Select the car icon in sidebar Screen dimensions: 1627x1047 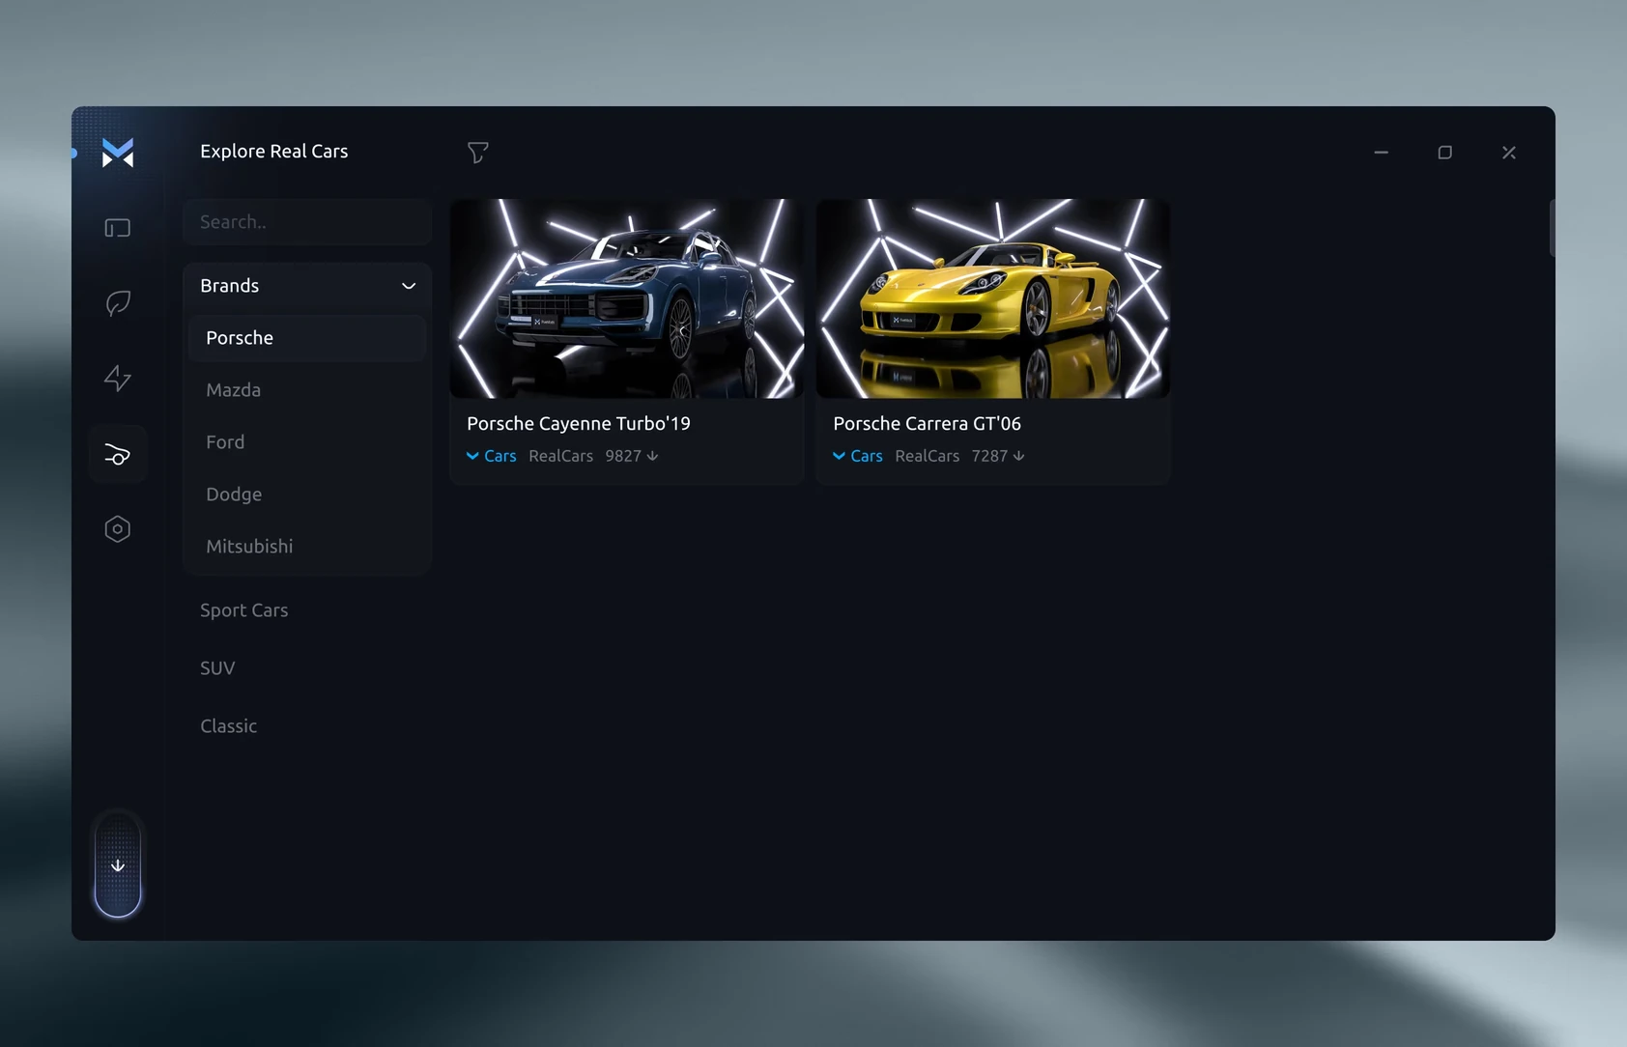click(x=118, y=454)
